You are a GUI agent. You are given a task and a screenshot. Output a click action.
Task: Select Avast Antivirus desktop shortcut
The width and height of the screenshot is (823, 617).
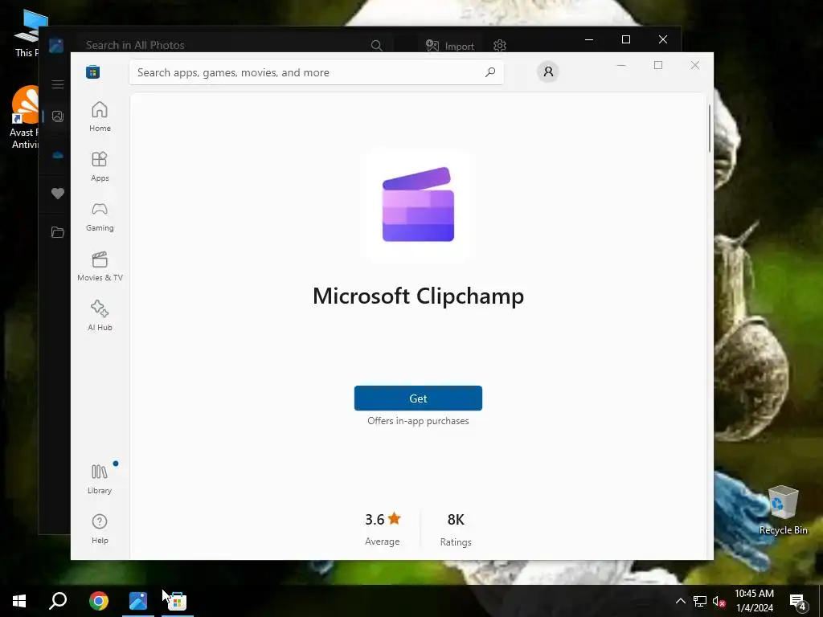[x=24, y=117]
